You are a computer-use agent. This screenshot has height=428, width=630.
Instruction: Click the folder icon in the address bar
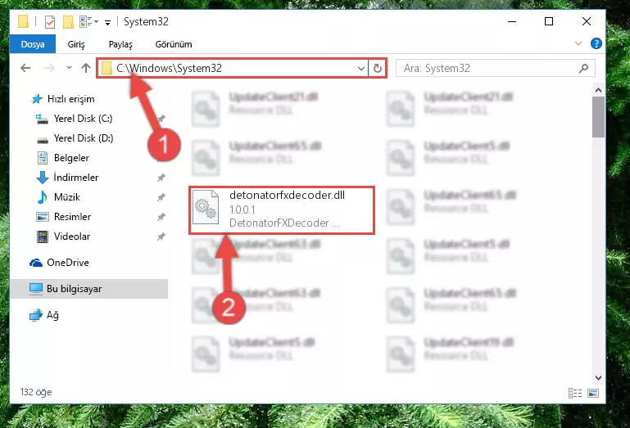point(107,68)
